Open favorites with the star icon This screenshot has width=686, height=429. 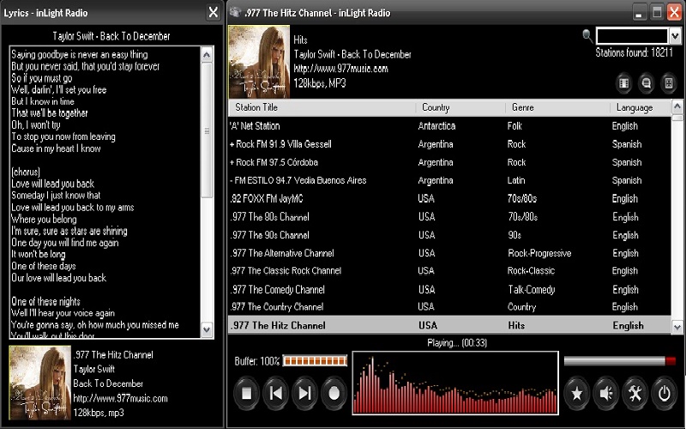point(576,394)
